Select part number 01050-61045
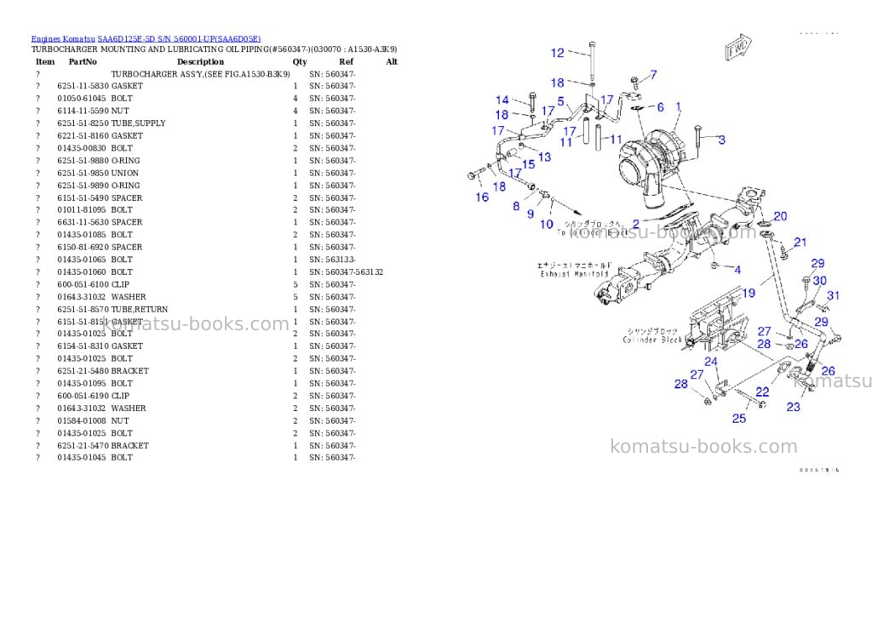This screenshot has width=872, height=617. pos(81,99)
